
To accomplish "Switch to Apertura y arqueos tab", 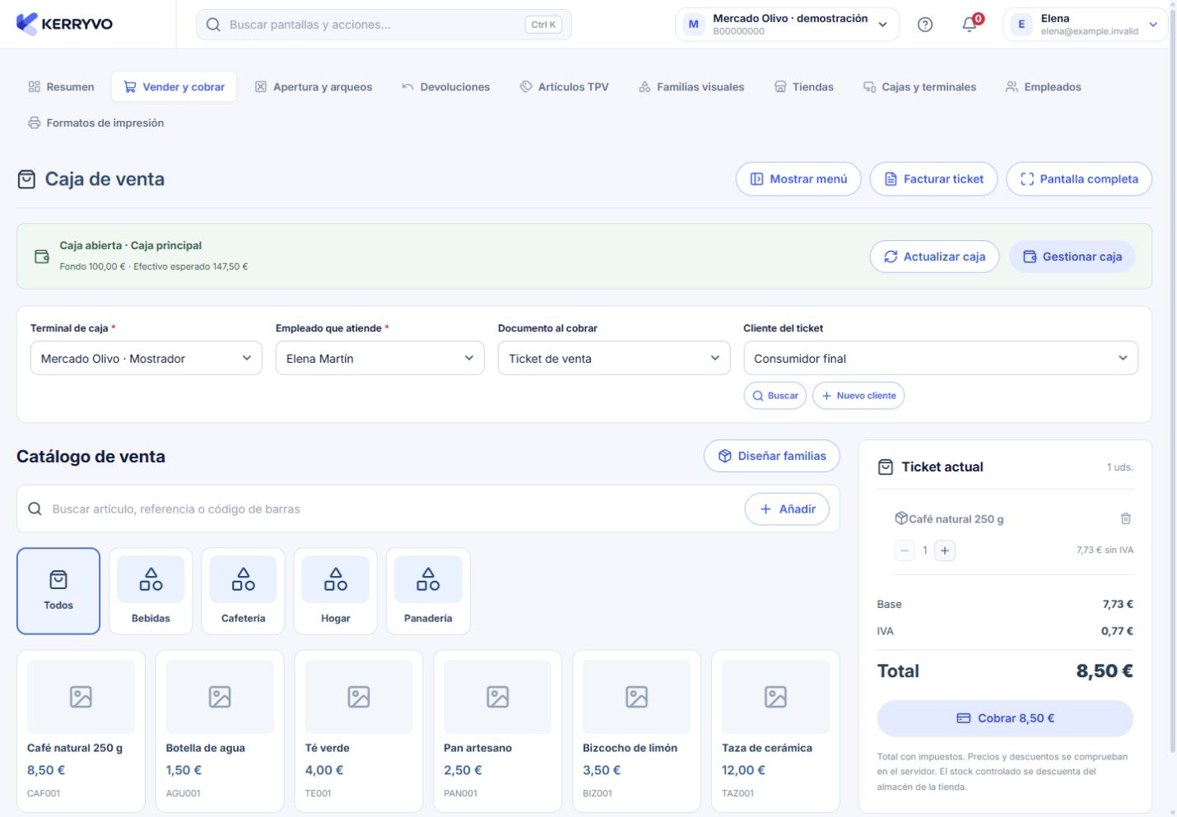I will click(314, 86).
